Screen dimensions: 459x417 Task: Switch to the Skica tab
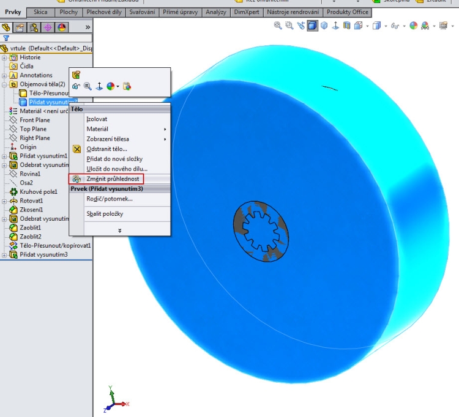(x=40, y=12)
